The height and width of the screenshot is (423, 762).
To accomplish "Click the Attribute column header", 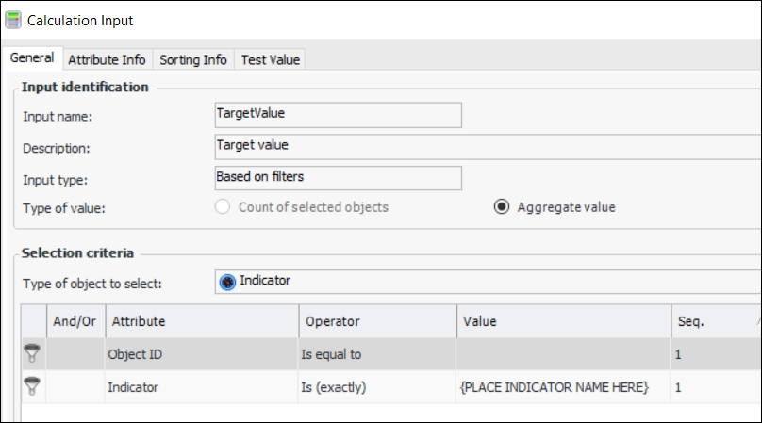I will click(x=202, y=321).
